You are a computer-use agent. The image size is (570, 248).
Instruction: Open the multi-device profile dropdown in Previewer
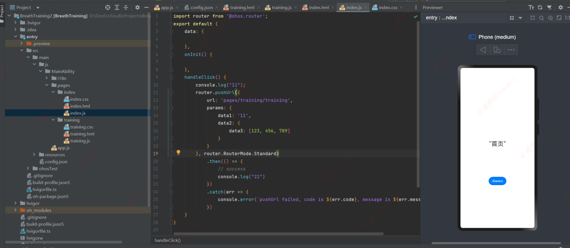click(x=516, y=18)
